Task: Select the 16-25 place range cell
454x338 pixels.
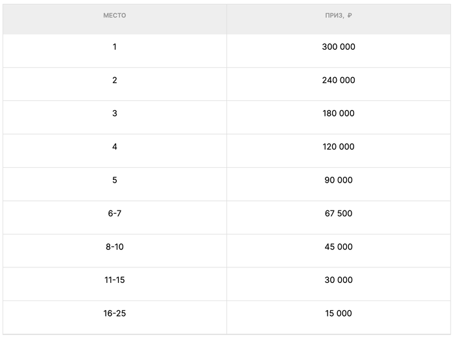Action: (115, 313)
